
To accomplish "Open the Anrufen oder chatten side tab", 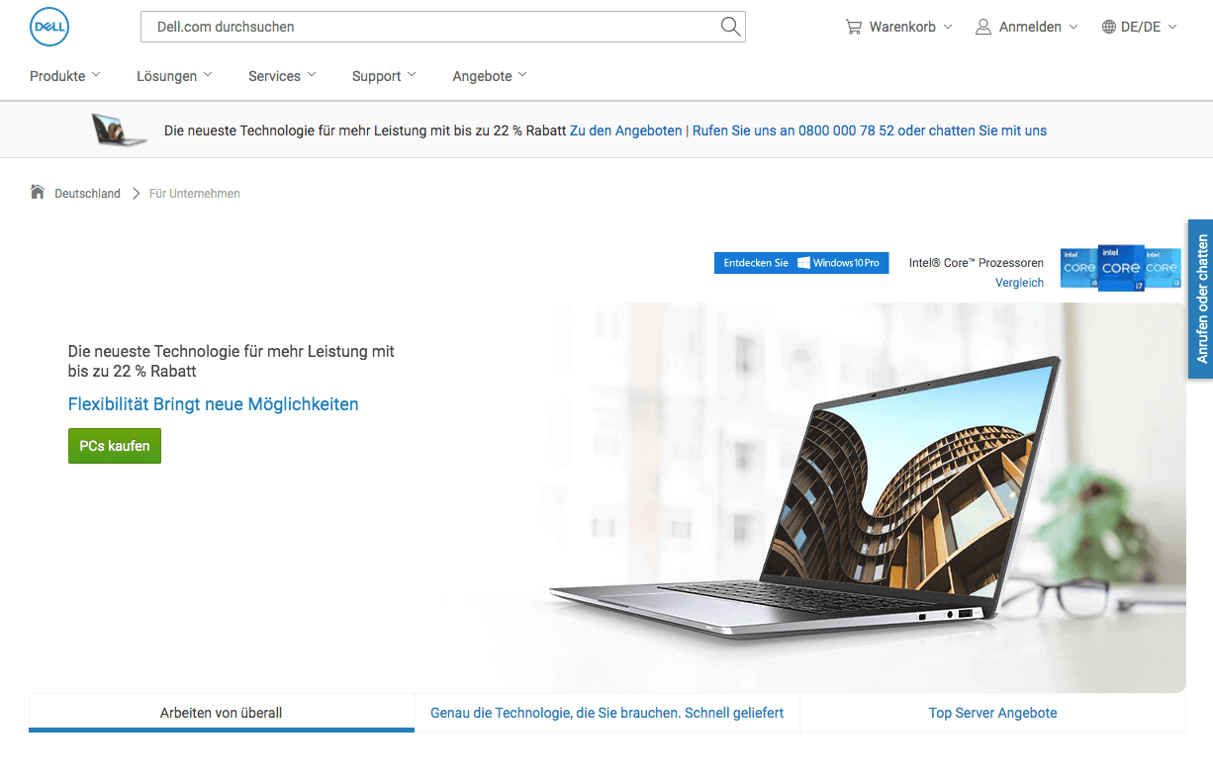I will tap(1200, 299).
